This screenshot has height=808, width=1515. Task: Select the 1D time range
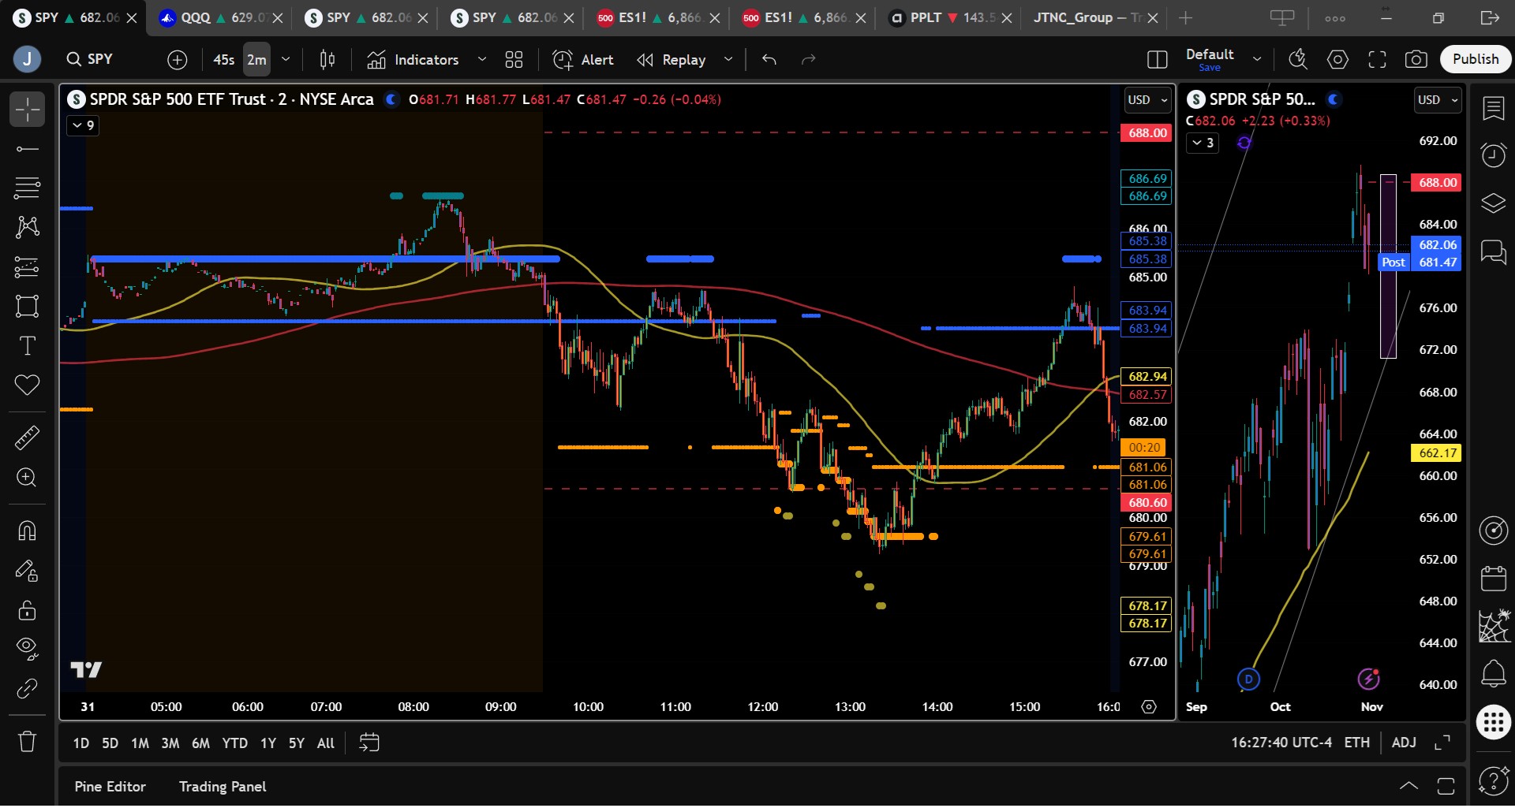click(81, 743)
